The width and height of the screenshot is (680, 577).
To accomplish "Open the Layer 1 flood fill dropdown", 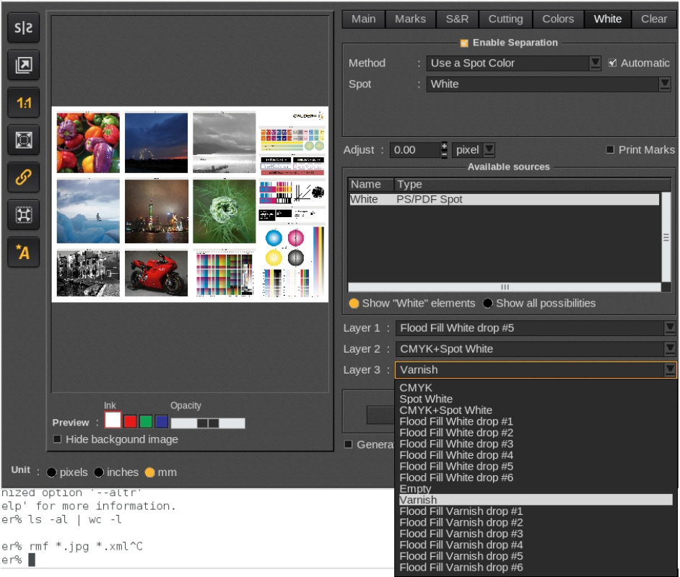I will pyautogui.click(x=670, y=327).
